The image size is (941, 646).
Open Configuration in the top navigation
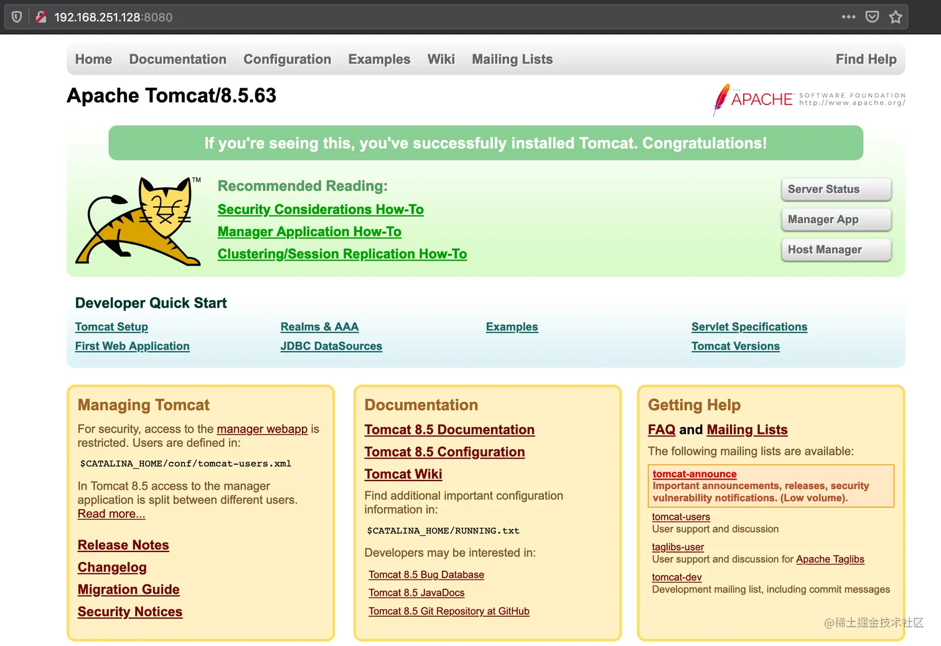(287, 59)
